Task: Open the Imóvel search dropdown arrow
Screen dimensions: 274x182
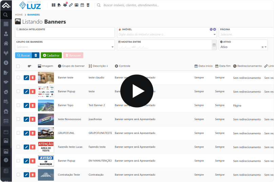Action: coord(214,35)
